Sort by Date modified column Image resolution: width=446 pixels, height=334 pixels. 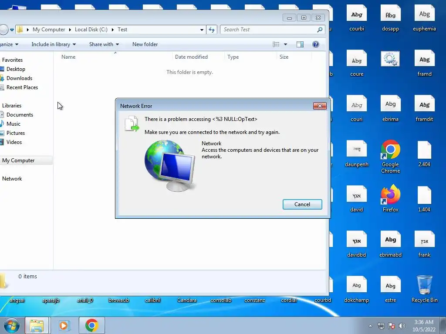(191, 57)
